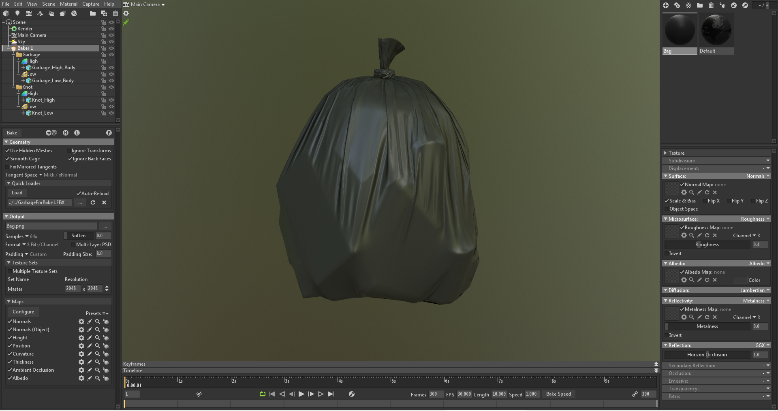Add a fog object with the cloud icon
Image resolution: width=778 pixels, height=411 pixels.
pyautogui.click(x=51, y=13)
